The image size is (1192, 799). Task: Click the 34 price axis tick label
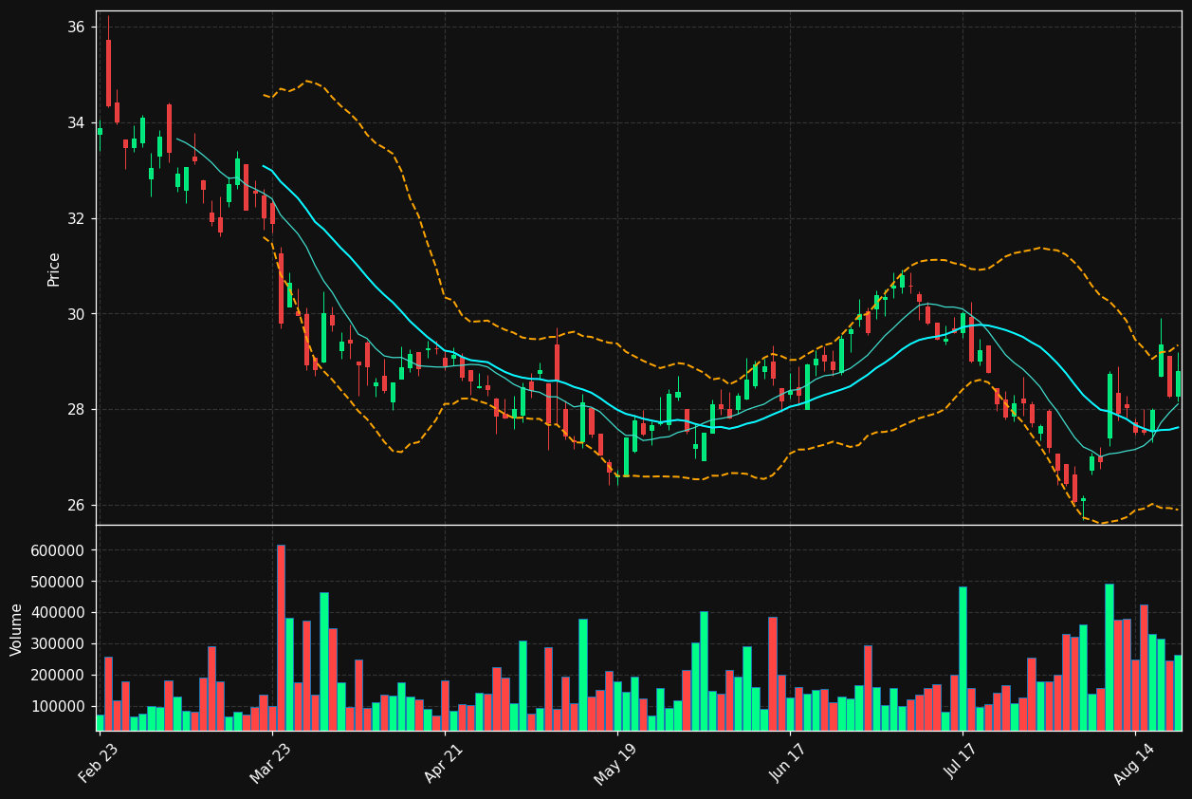75,123
